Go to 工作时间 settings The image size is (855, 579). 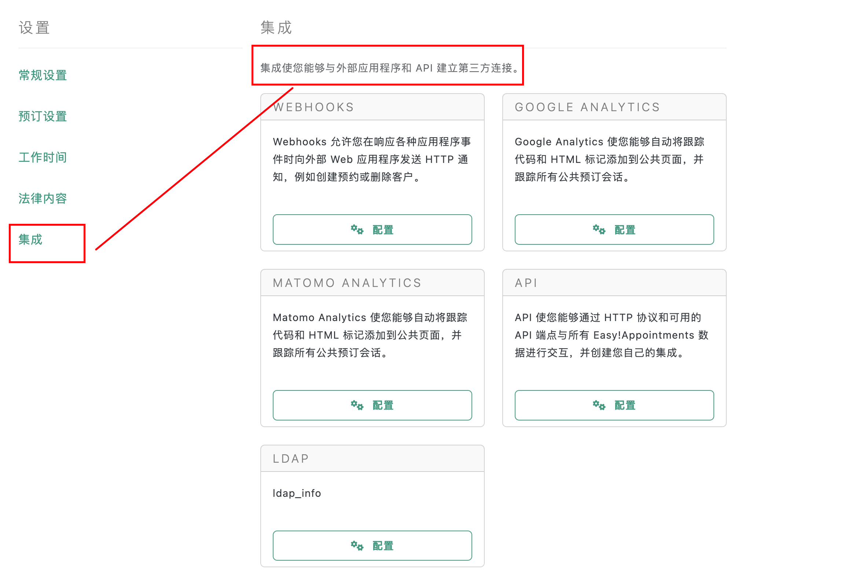(x=43, y=157)
